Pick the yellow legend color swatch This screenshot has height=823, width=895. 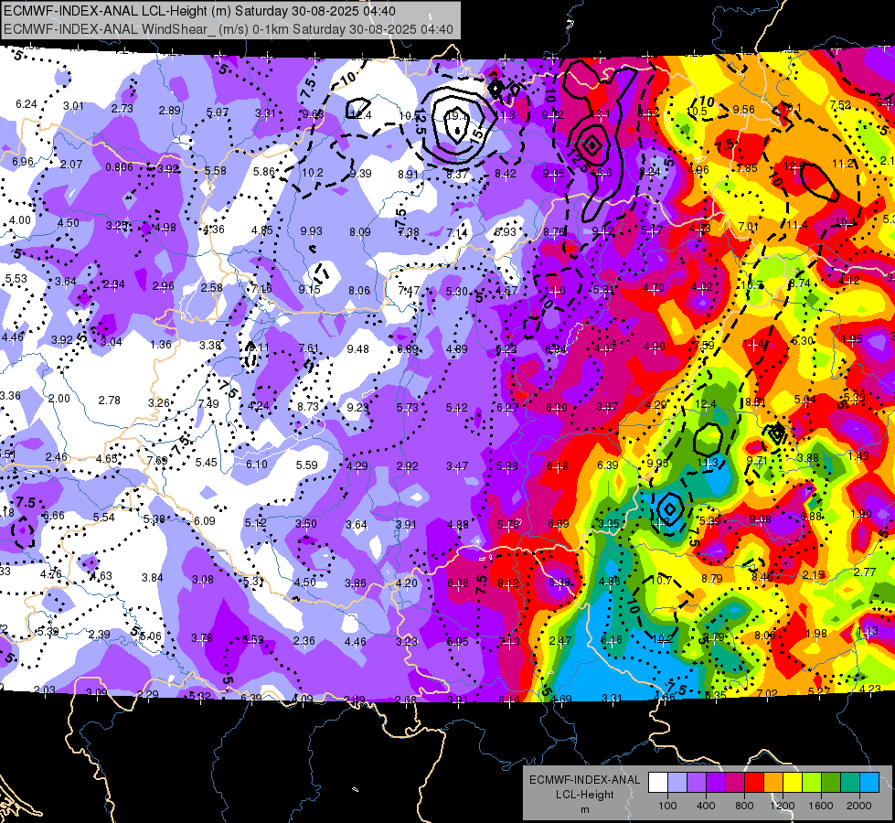(793, 783)
